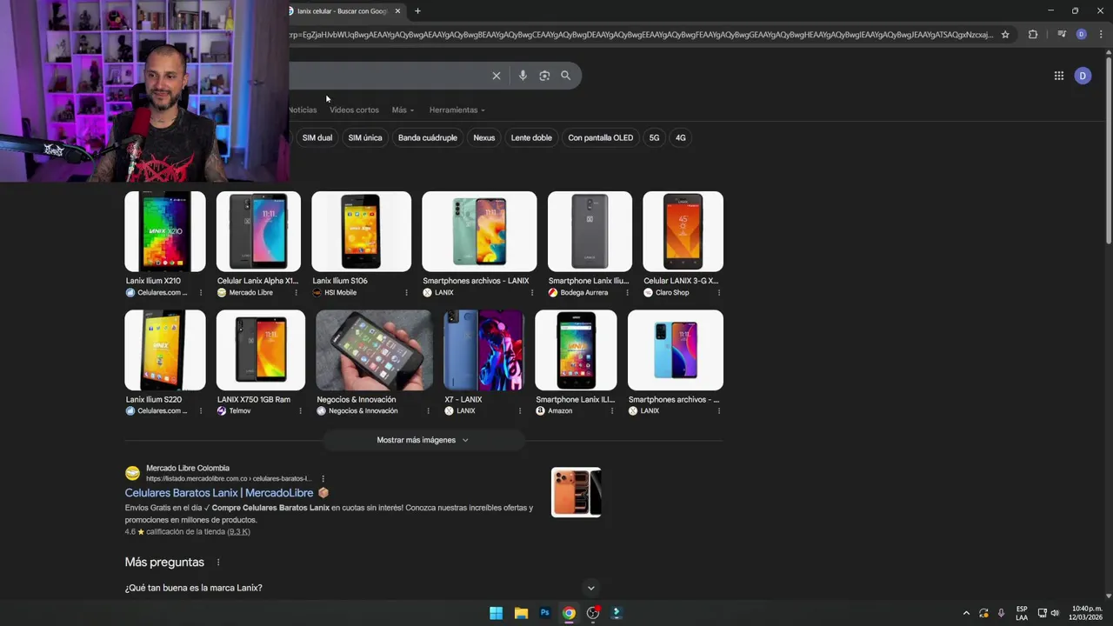Switch to Noticias tab
The image size is (1113, 626).
[x=303, y=110]
